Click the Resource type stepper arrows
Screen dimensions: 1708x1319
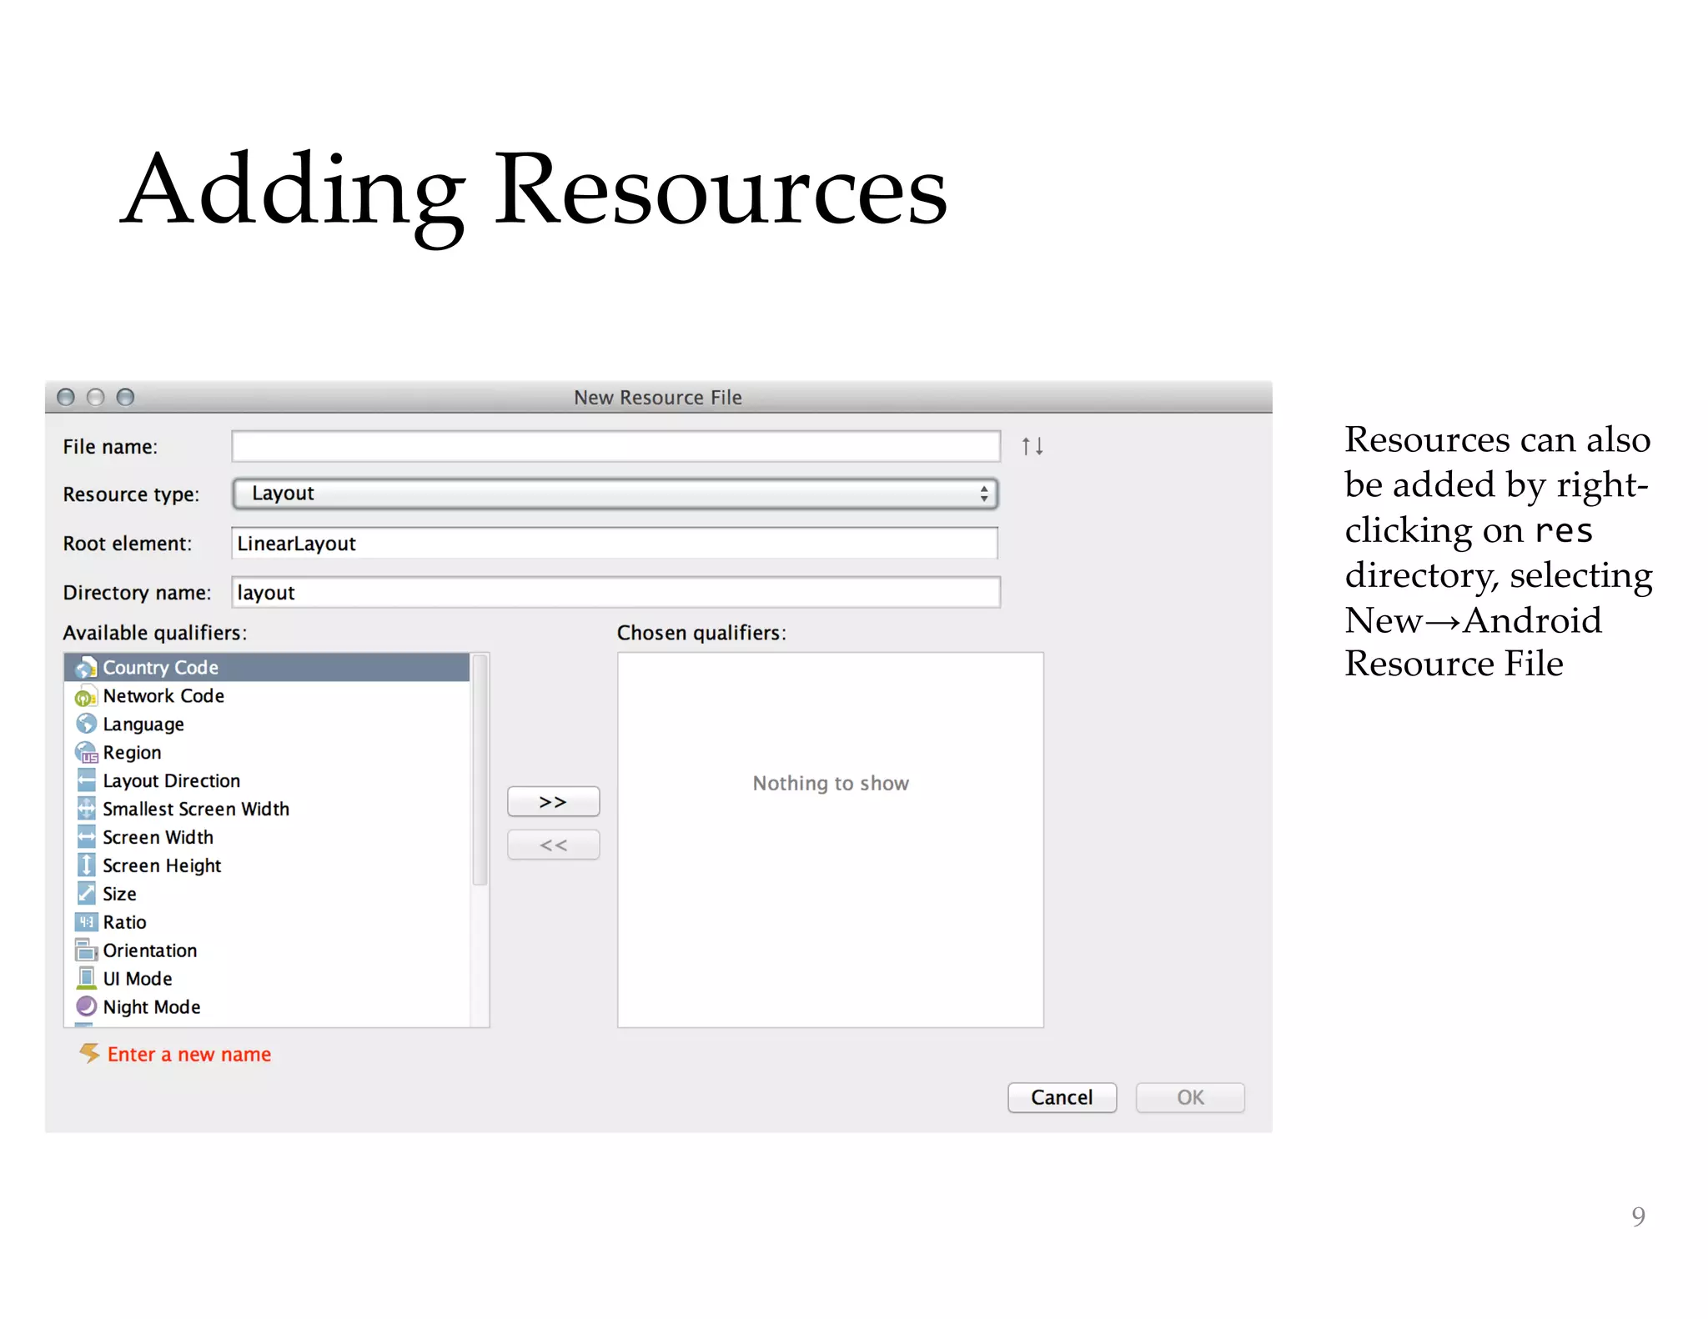point(984,494)
